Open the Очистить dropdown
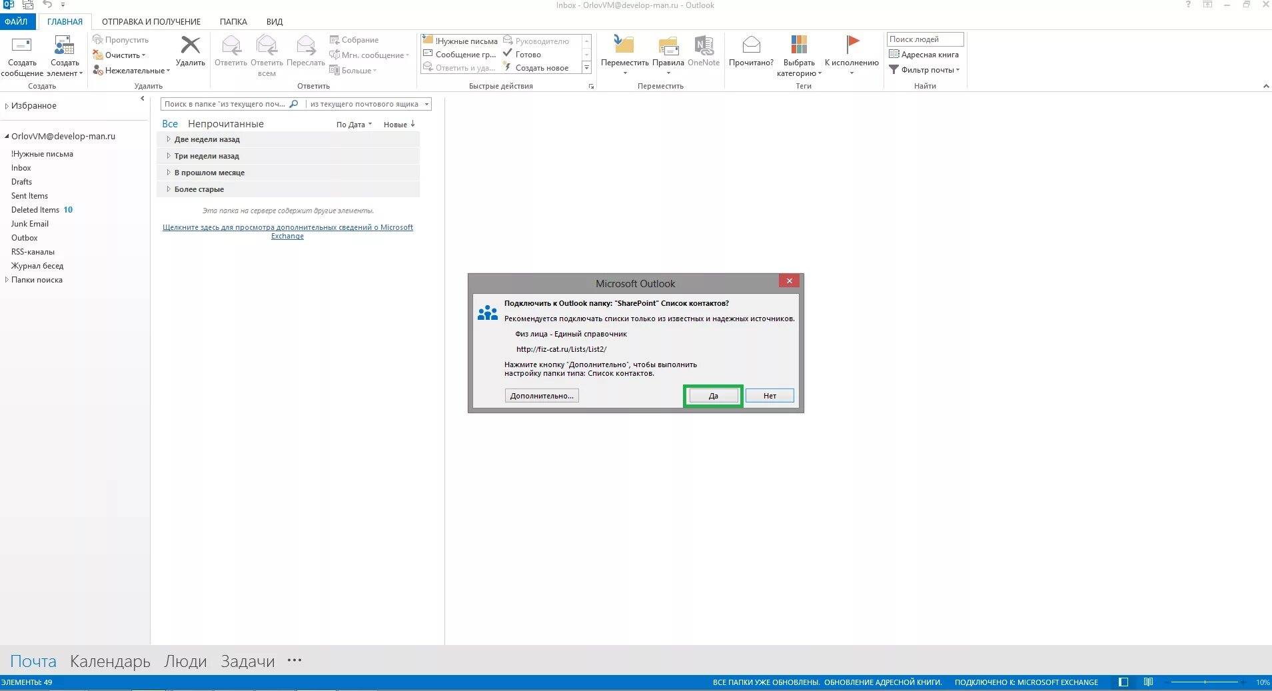 [119, 55]
